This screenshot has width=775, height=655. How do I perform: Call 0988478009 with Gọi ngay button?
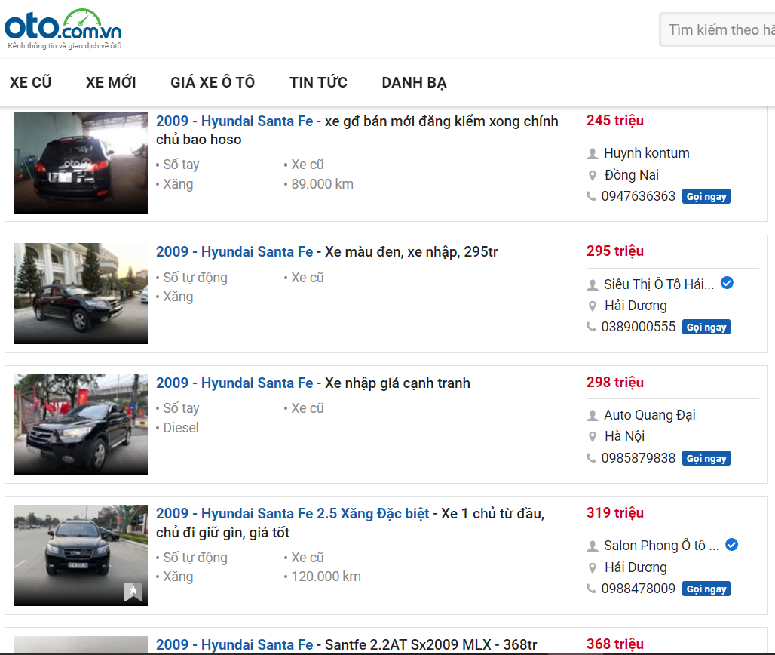(706, 589)
